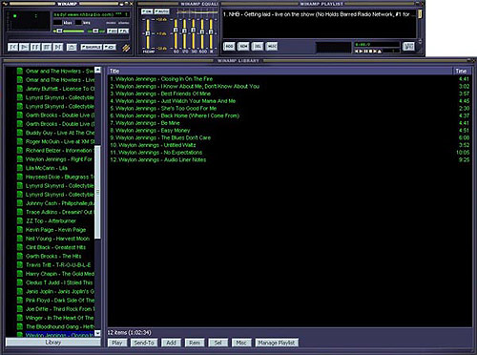The height and width of the screenshot is (355, 477).
Task: Click the 600 Hz band slider in equalizer
Action: pyautogui.click(x=202, y=33)
